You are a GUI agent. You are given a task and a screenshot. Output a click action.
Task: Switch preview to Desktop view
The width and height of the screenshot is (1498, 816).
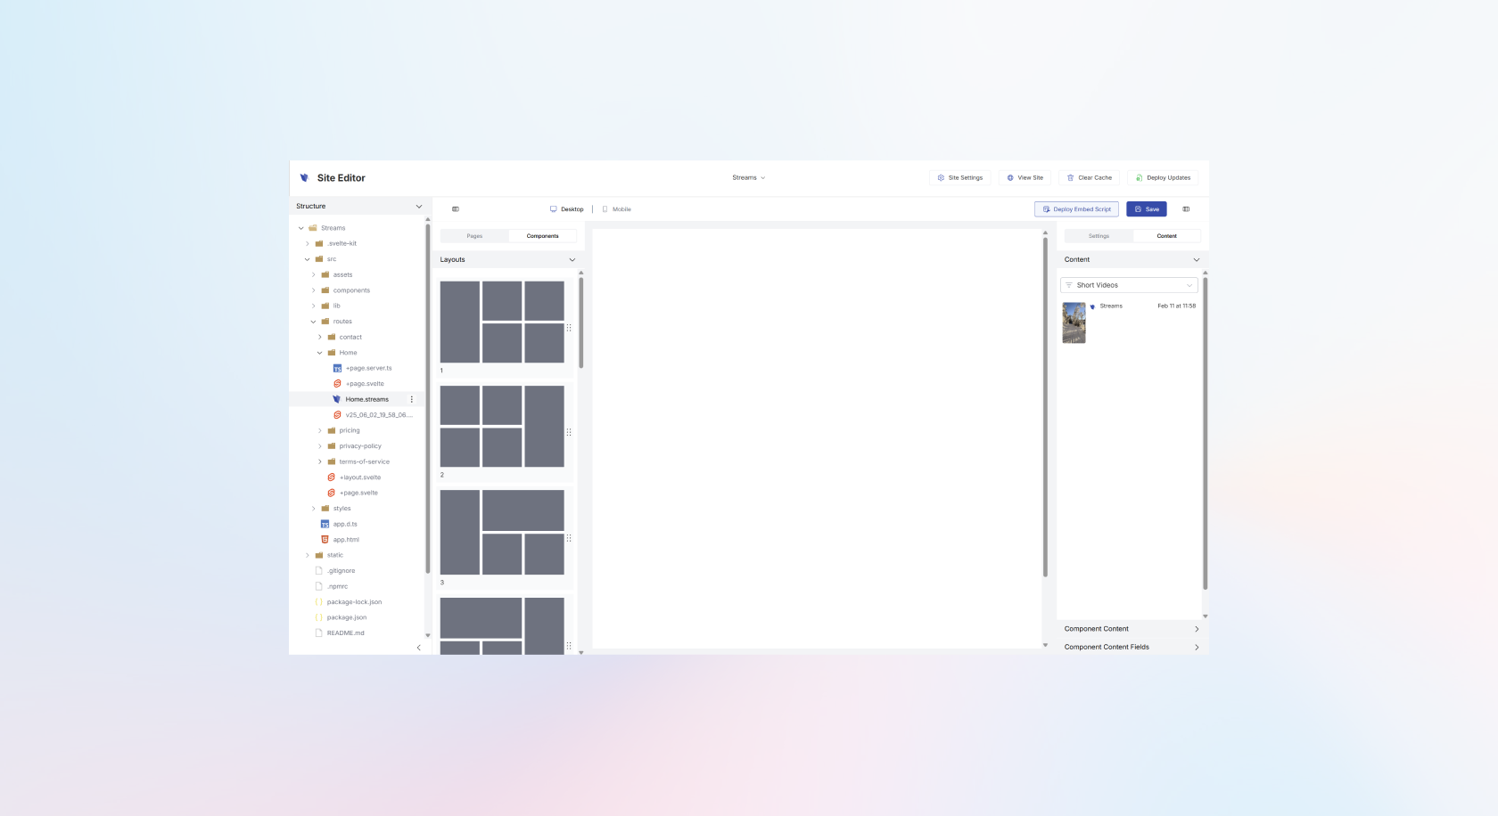[567, 208]
